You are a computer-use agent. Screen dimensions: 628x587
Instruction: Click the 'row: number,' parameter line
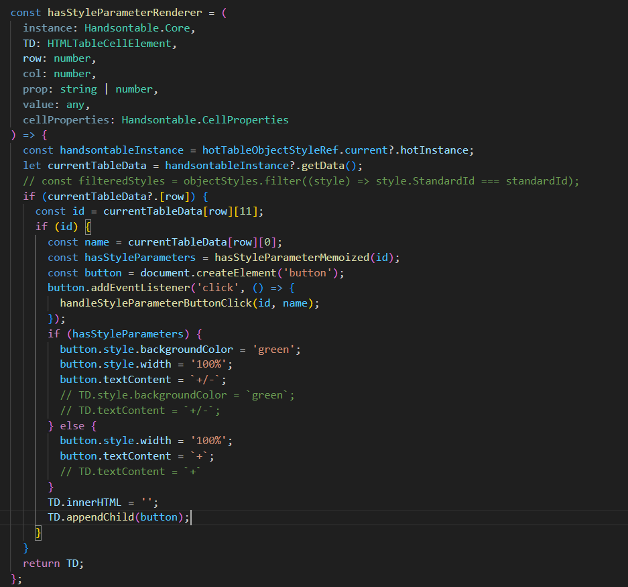pos(59,58)
